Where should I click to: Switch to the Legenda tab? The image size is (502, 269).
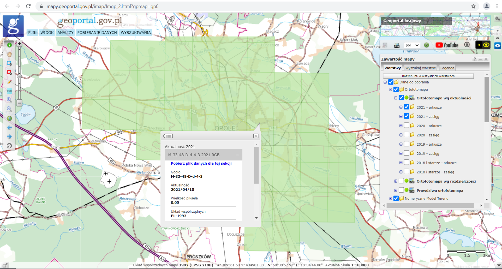coord(447,68)
